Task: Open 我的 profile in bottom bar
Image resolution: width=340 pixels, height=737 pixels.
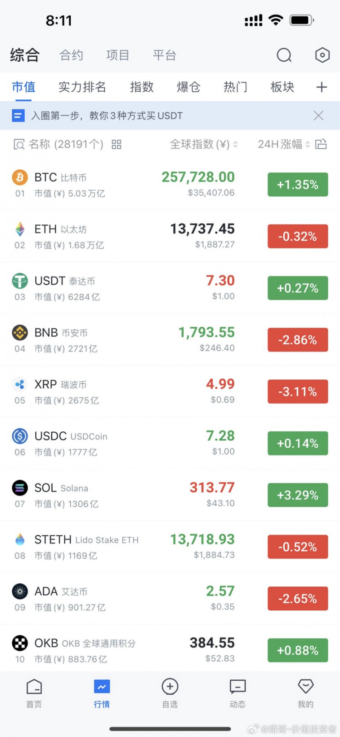Action: (x=306, y=693)
